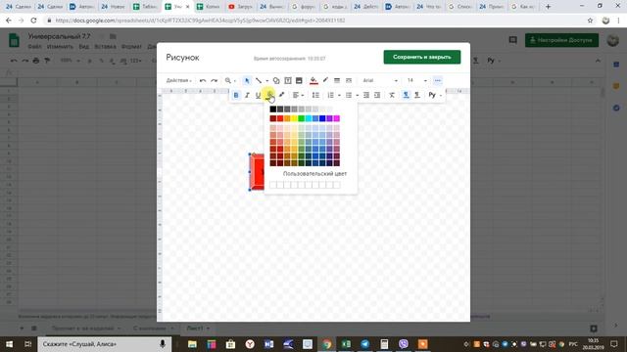627x352 pixels.
Task: Open the Вид menu in Sheets
Action: 83,47
